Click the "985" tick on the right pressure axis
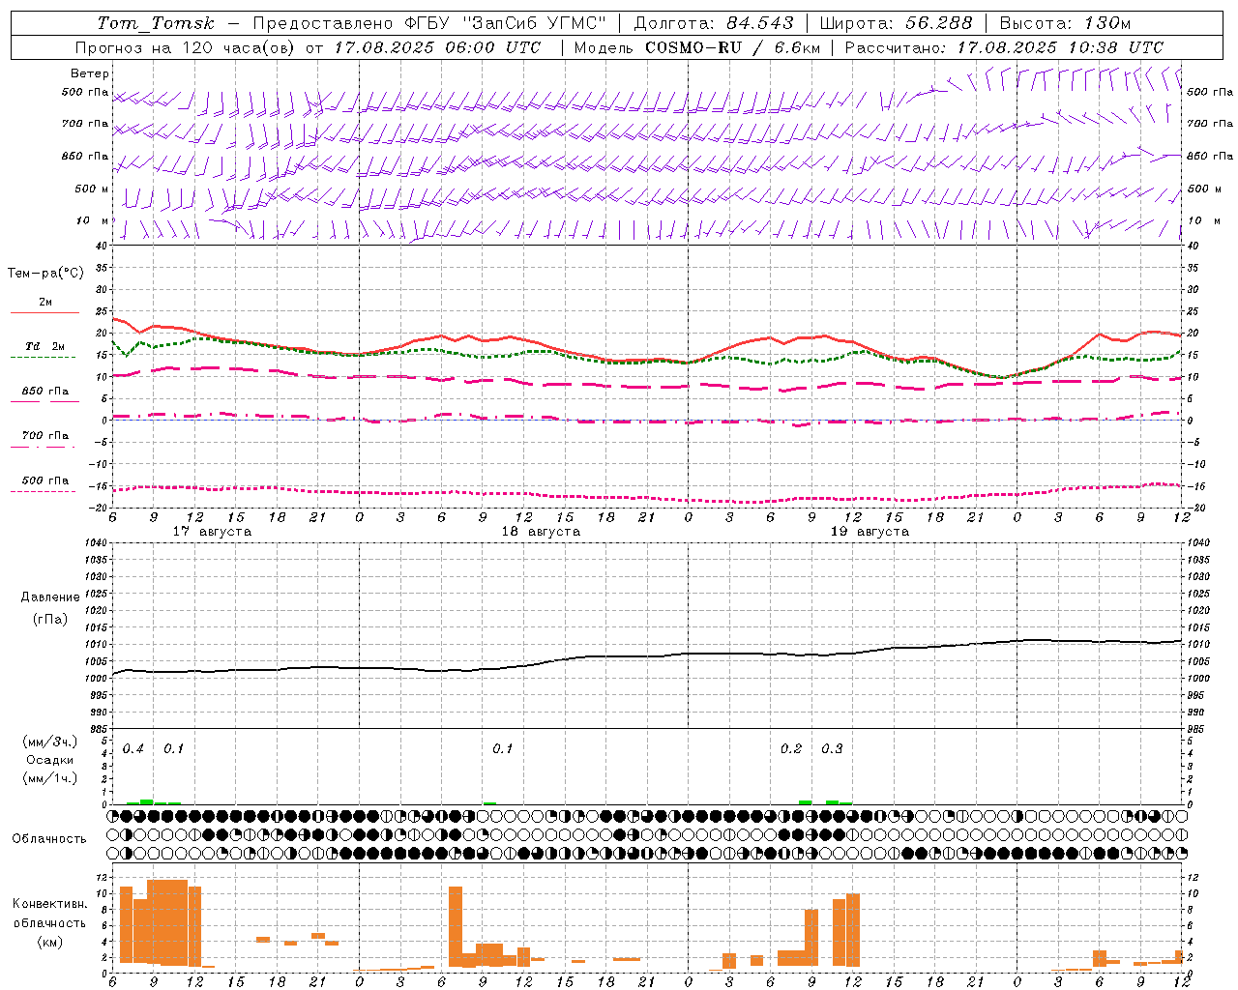 pyautogui.click(x=1196, y=729)
